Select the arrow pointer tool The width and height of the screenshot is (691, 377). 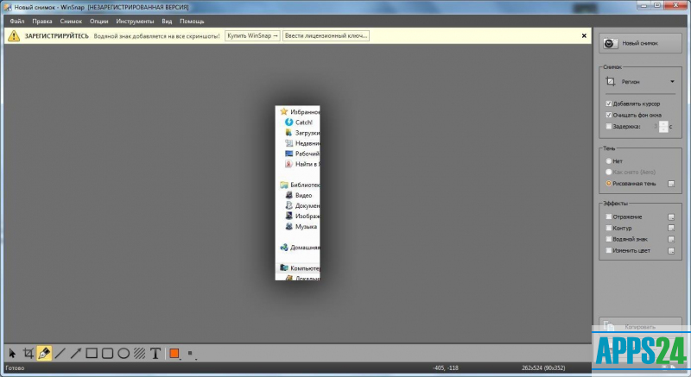click(12, 353)
